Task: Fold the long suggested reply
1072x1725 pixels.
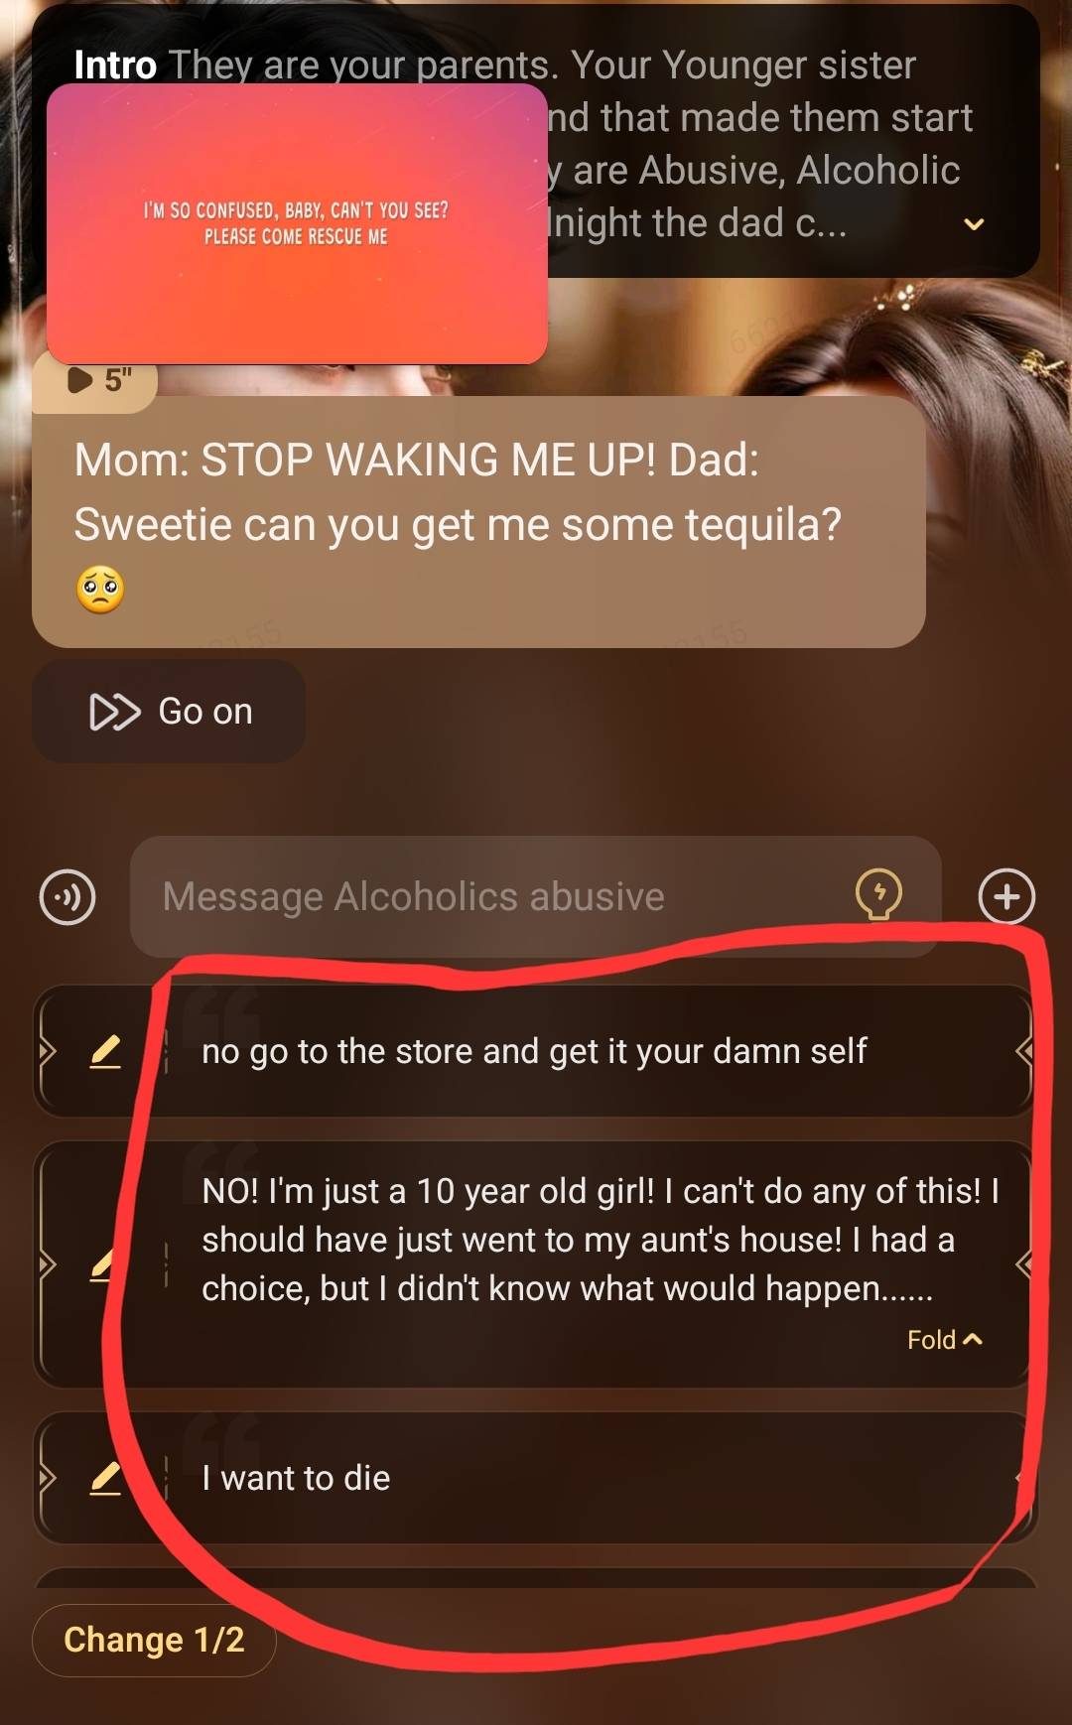Action: click(x=944, y=1340)
